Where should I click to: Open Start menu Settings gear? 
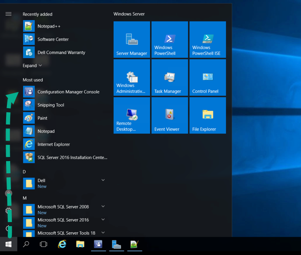[9, 211]
